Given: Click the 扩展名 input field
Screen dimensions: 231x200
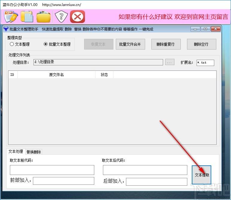Looking at the screenshot, I should point(205,63).
